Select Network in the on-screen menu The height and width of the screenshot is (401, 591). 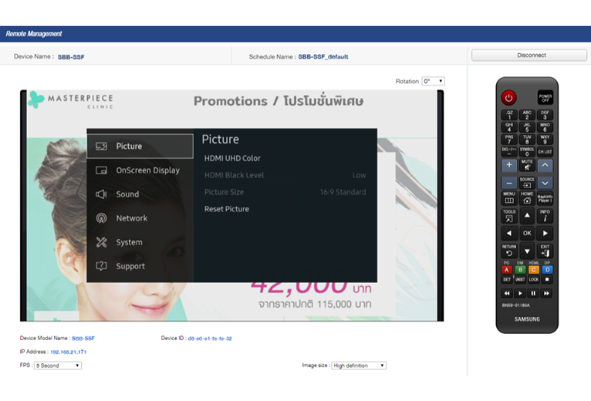click(131, 218)
